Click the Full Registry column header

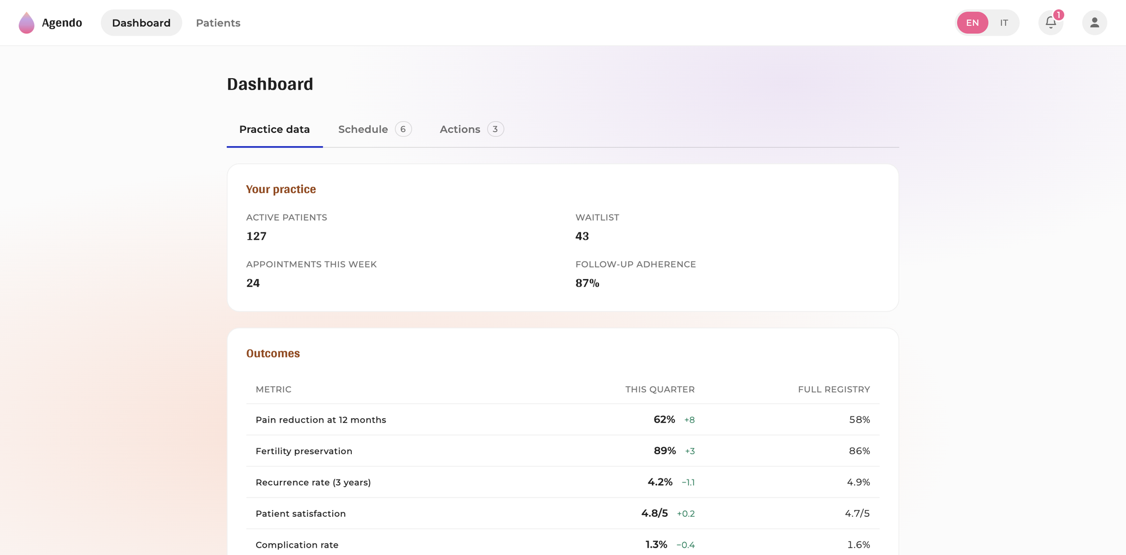(x=834, y=390)
